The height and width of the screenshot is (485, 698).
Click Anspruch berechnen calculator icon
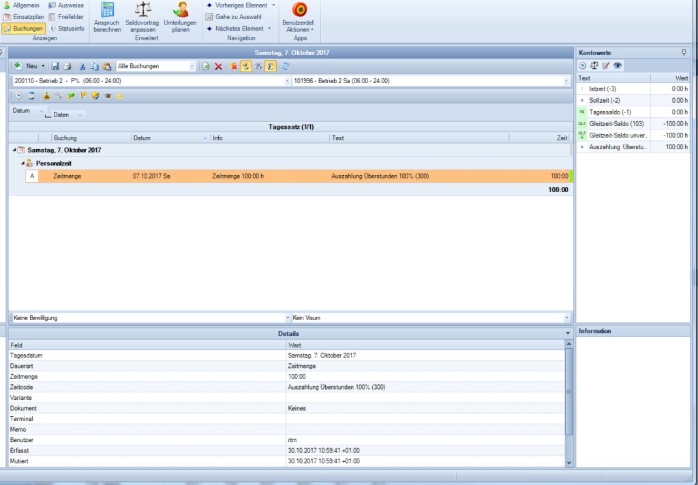[107, 10]
